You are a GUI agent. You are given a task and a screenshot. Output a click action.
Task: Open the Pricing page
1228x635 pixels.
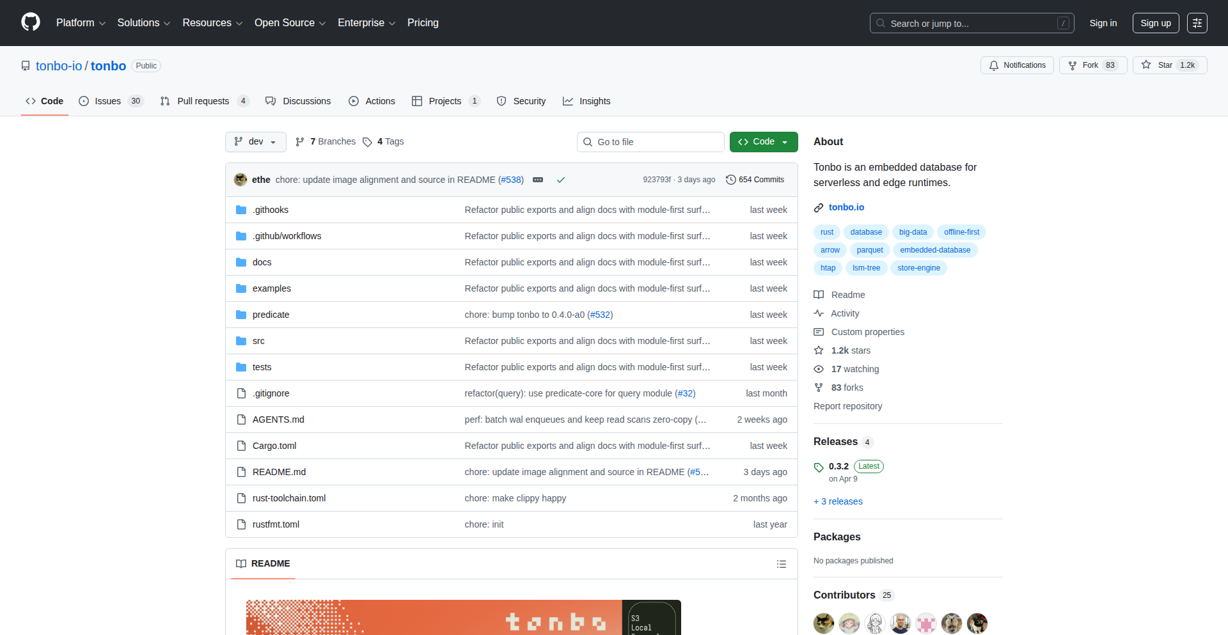pyautogui.click(x=423, y=23)
